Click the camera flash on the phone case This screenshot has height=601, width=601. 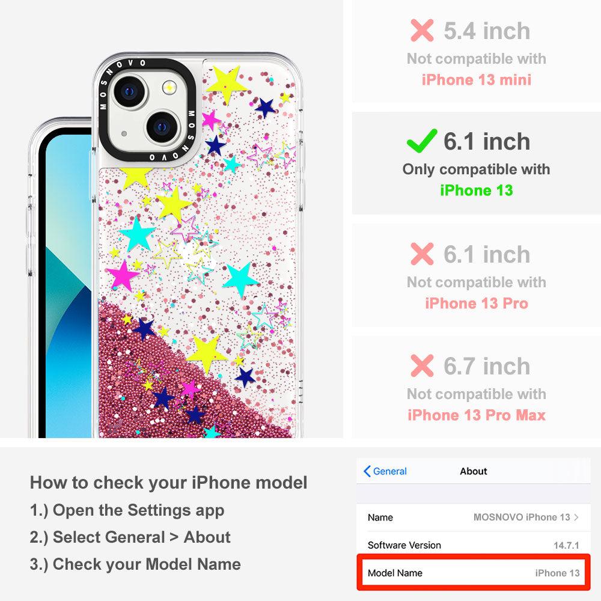[x=169, y=88]
